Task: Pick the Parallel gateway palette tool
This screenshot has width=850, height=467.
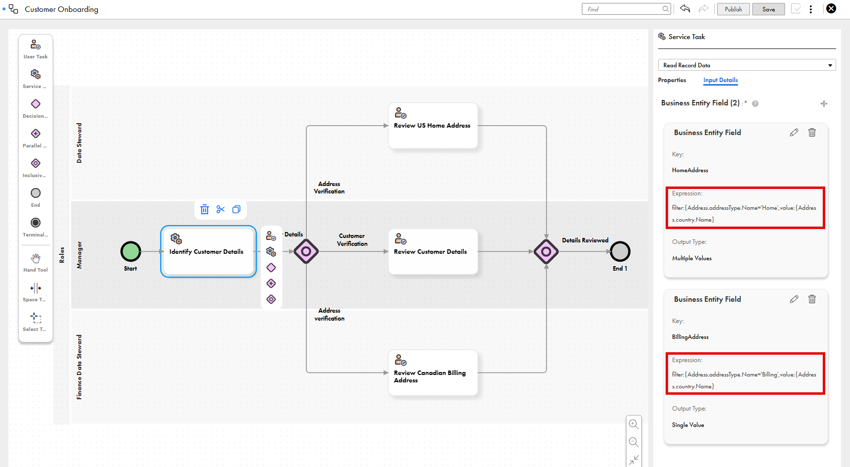Action: click(36, 138)
